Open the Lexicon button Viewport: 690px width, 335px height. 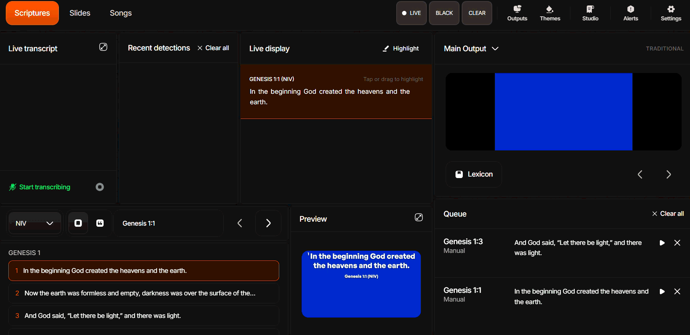474,174
